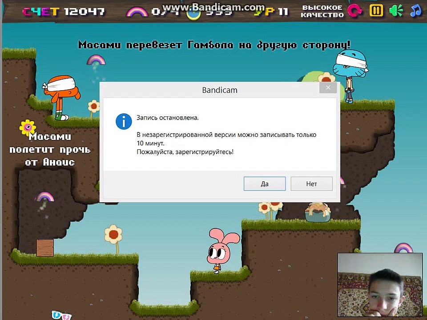Click the Пожалуйста, зарегистрируйтесь! text
The width and height of the screenshot is (427, 320).
pyautogui.click(x=185, y=152)
